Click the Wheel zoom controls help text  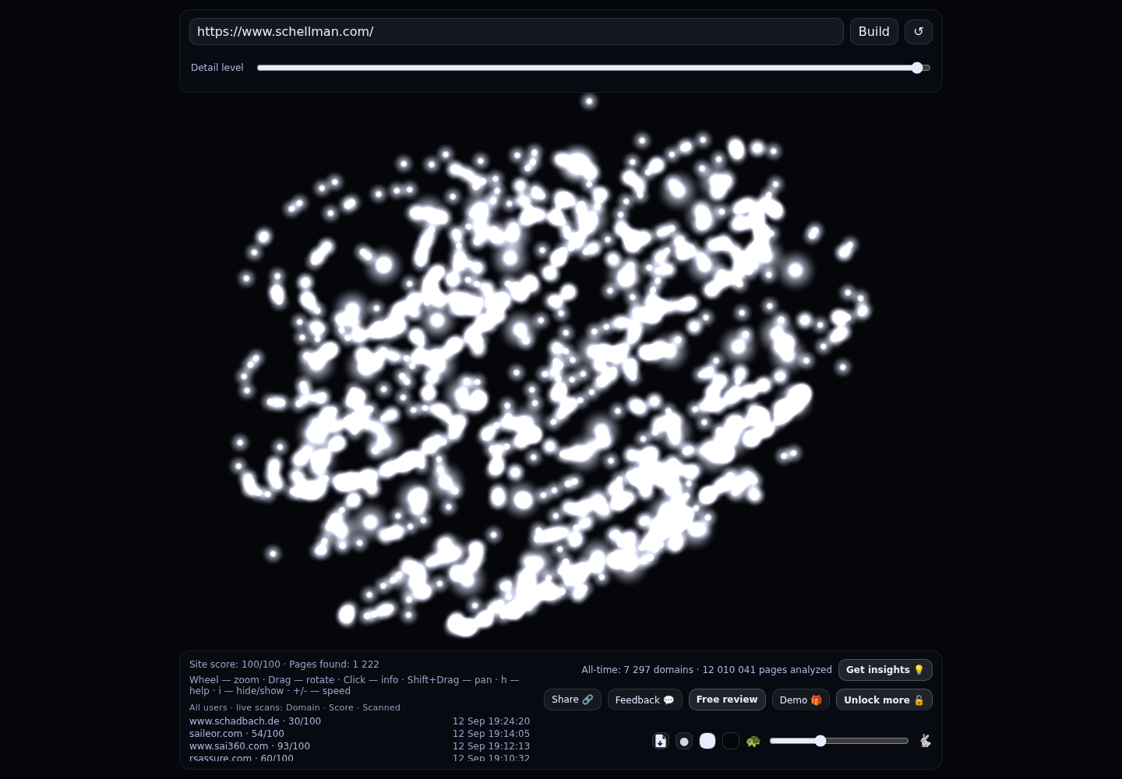pos(354,686)
